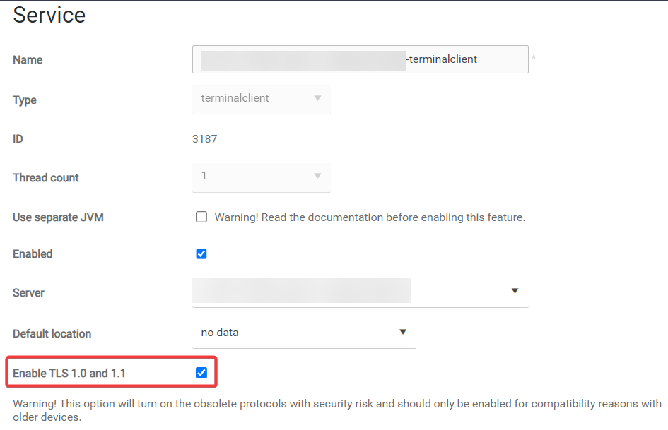
Task: Click the Use separate JVM label
Action: point(59,217)
